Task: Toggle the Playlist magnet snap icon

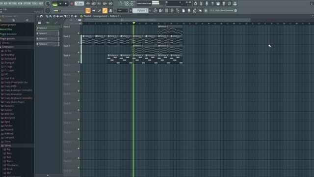Action: tap(41, 16)
